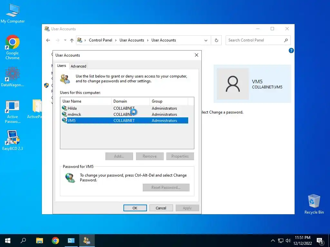Maximize the User Accounts window

point(272,29)
